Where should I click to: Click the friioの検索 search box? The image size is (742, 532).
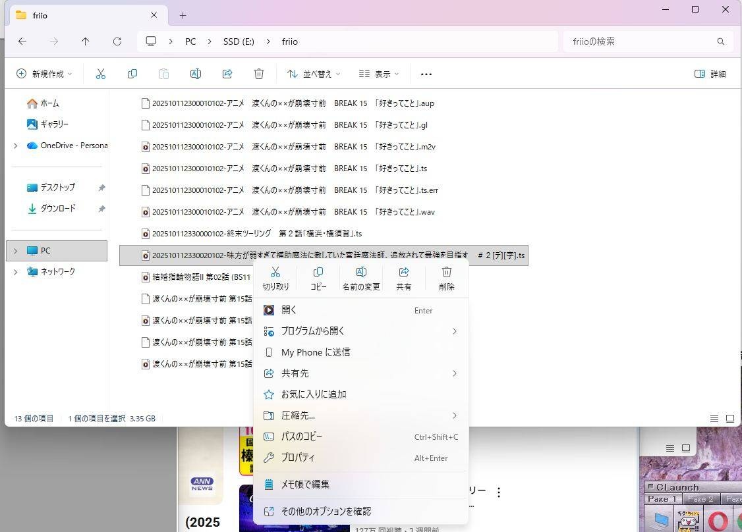pos(639,41)
